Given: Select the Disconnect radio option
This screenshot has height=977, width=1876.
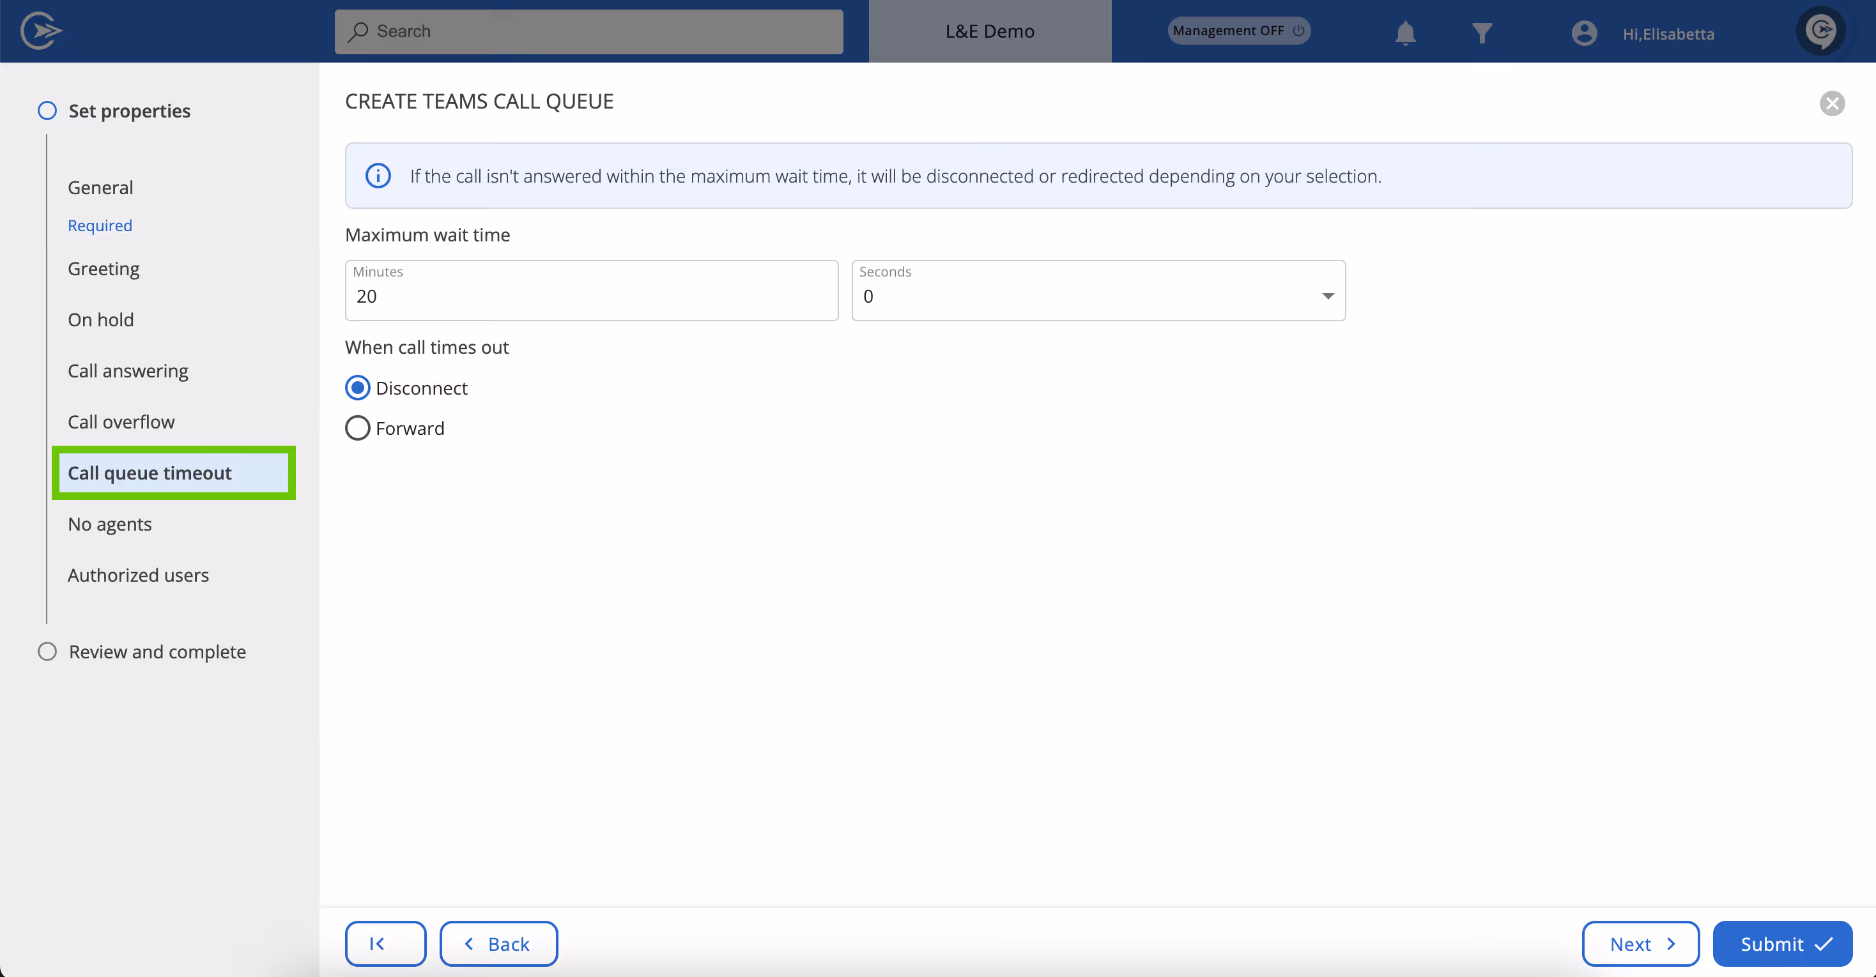Looking at the screenshot, I should 358,388.
